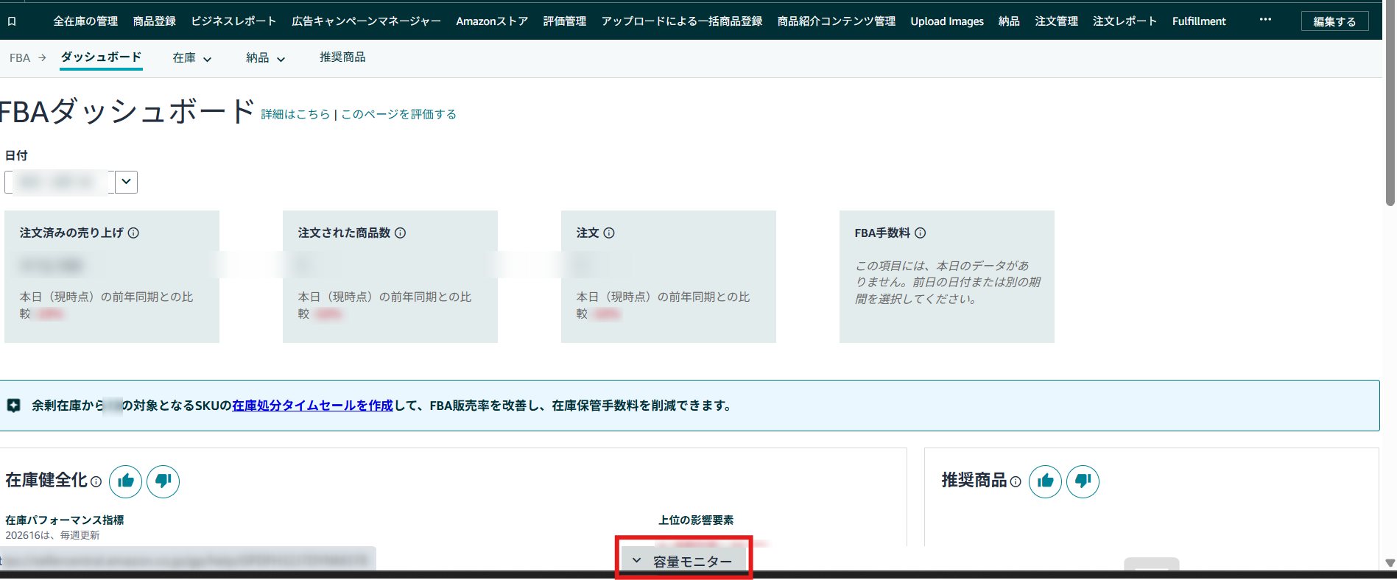The height and width of the screenshot is (580, 1397).
Task: Click info icon next to 注文済みの売り上げ
Action: pyautogui.click(x=133, y=233)
